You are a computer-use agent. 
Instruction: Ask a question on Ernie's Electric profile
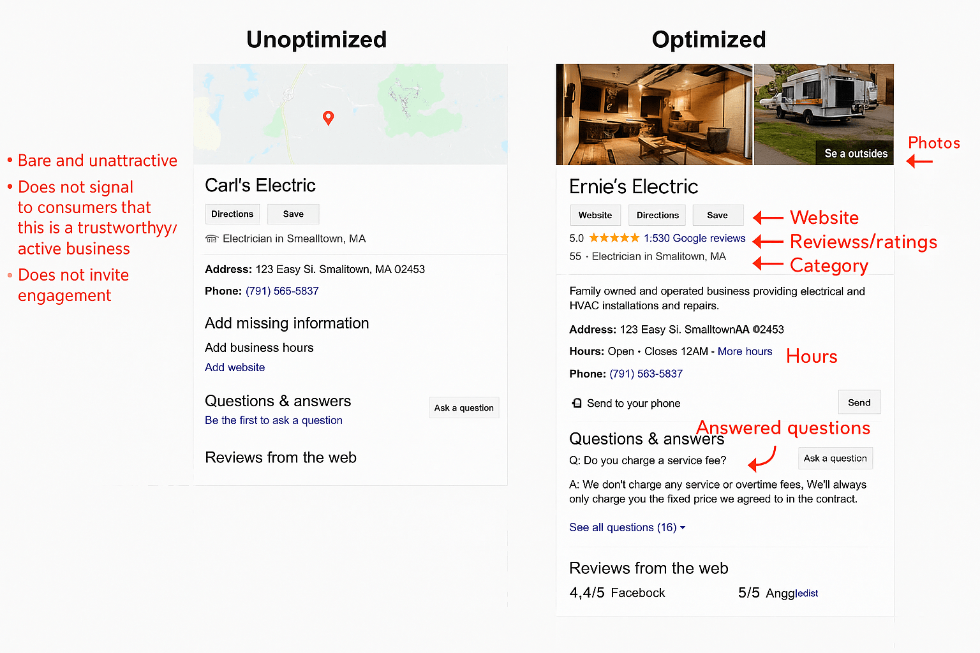(835, 458)
